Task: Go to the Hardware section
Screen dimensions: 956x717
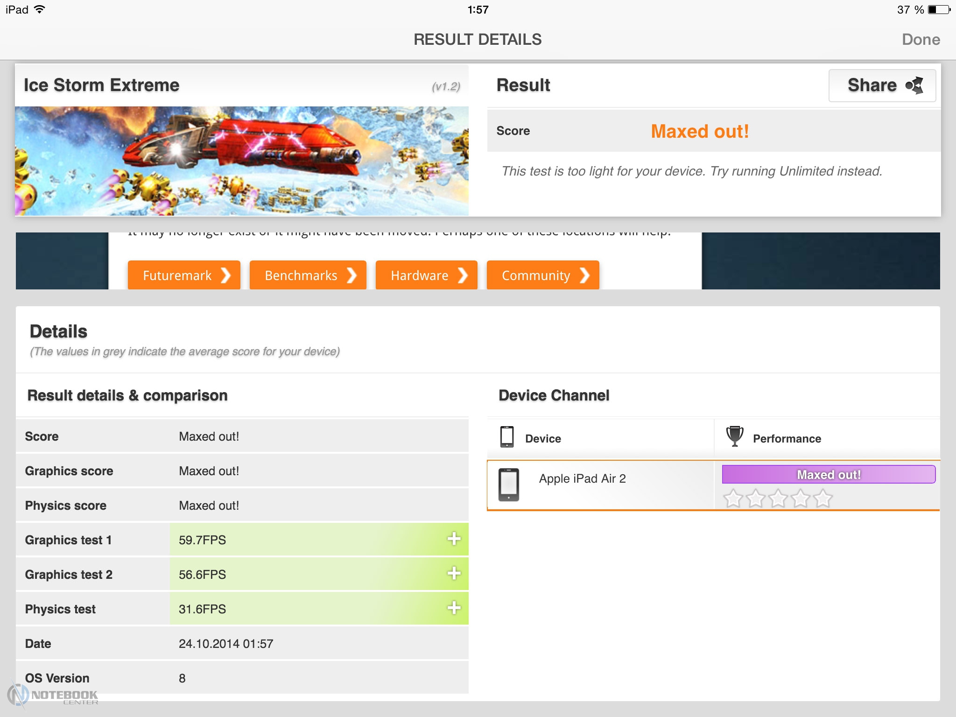Action: coord(426,275)
